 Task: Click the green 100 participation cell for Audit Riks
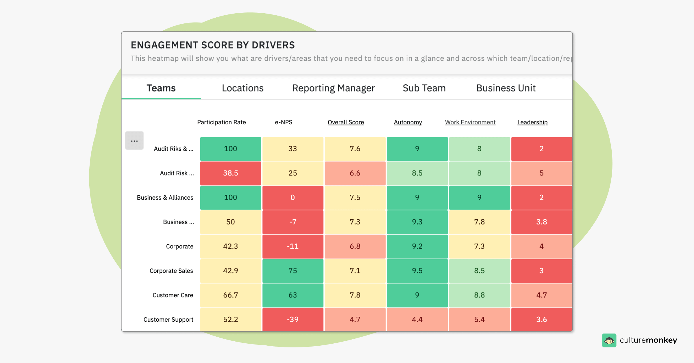(230, 149)
